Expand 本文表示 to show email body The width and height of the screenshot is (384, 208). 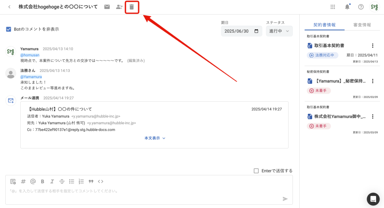(x=155, y=138)
